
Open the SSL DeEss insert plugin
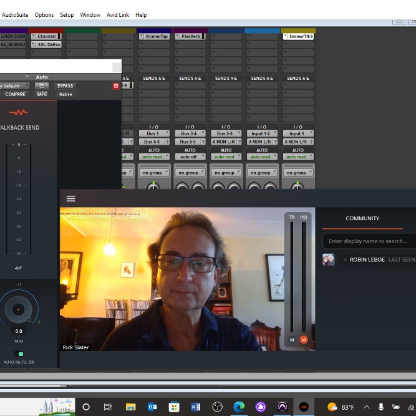[x=46, y=44]
